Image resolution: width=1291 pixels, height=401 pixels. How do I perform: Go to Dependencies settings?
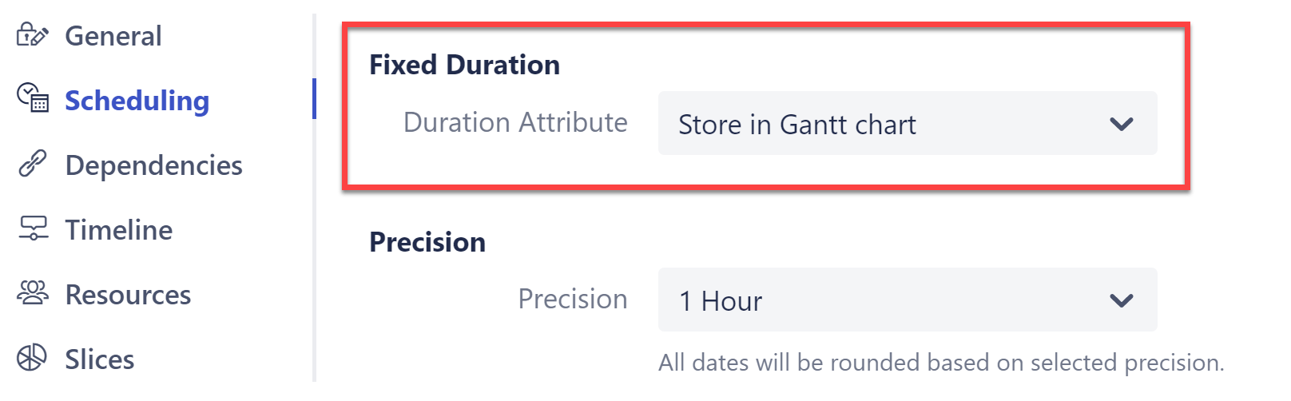(153, 165)
